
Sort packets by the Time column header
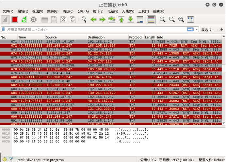32,37
